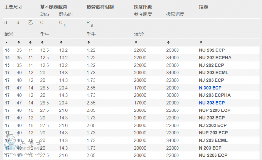
Task: Click the 疲劳载荷限制 header
Action: click(100, 7)
